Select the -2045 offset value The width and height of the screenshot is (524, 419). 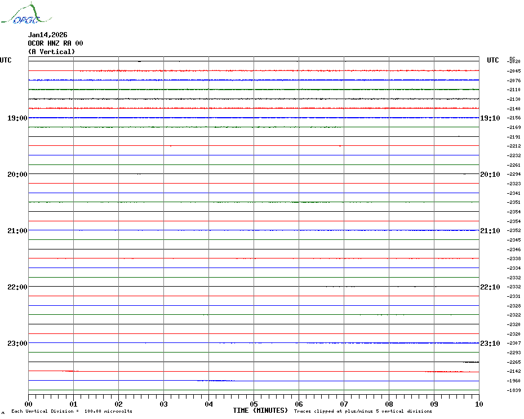click(x=513, y=71)
